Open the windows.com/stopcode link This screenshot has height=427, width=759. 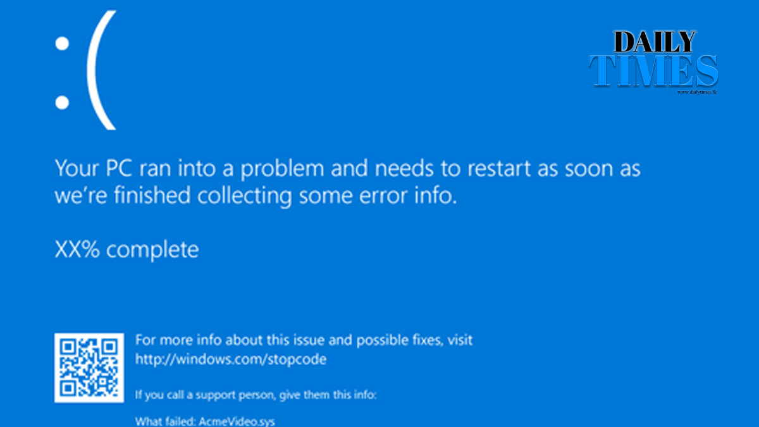coord(231,359)
